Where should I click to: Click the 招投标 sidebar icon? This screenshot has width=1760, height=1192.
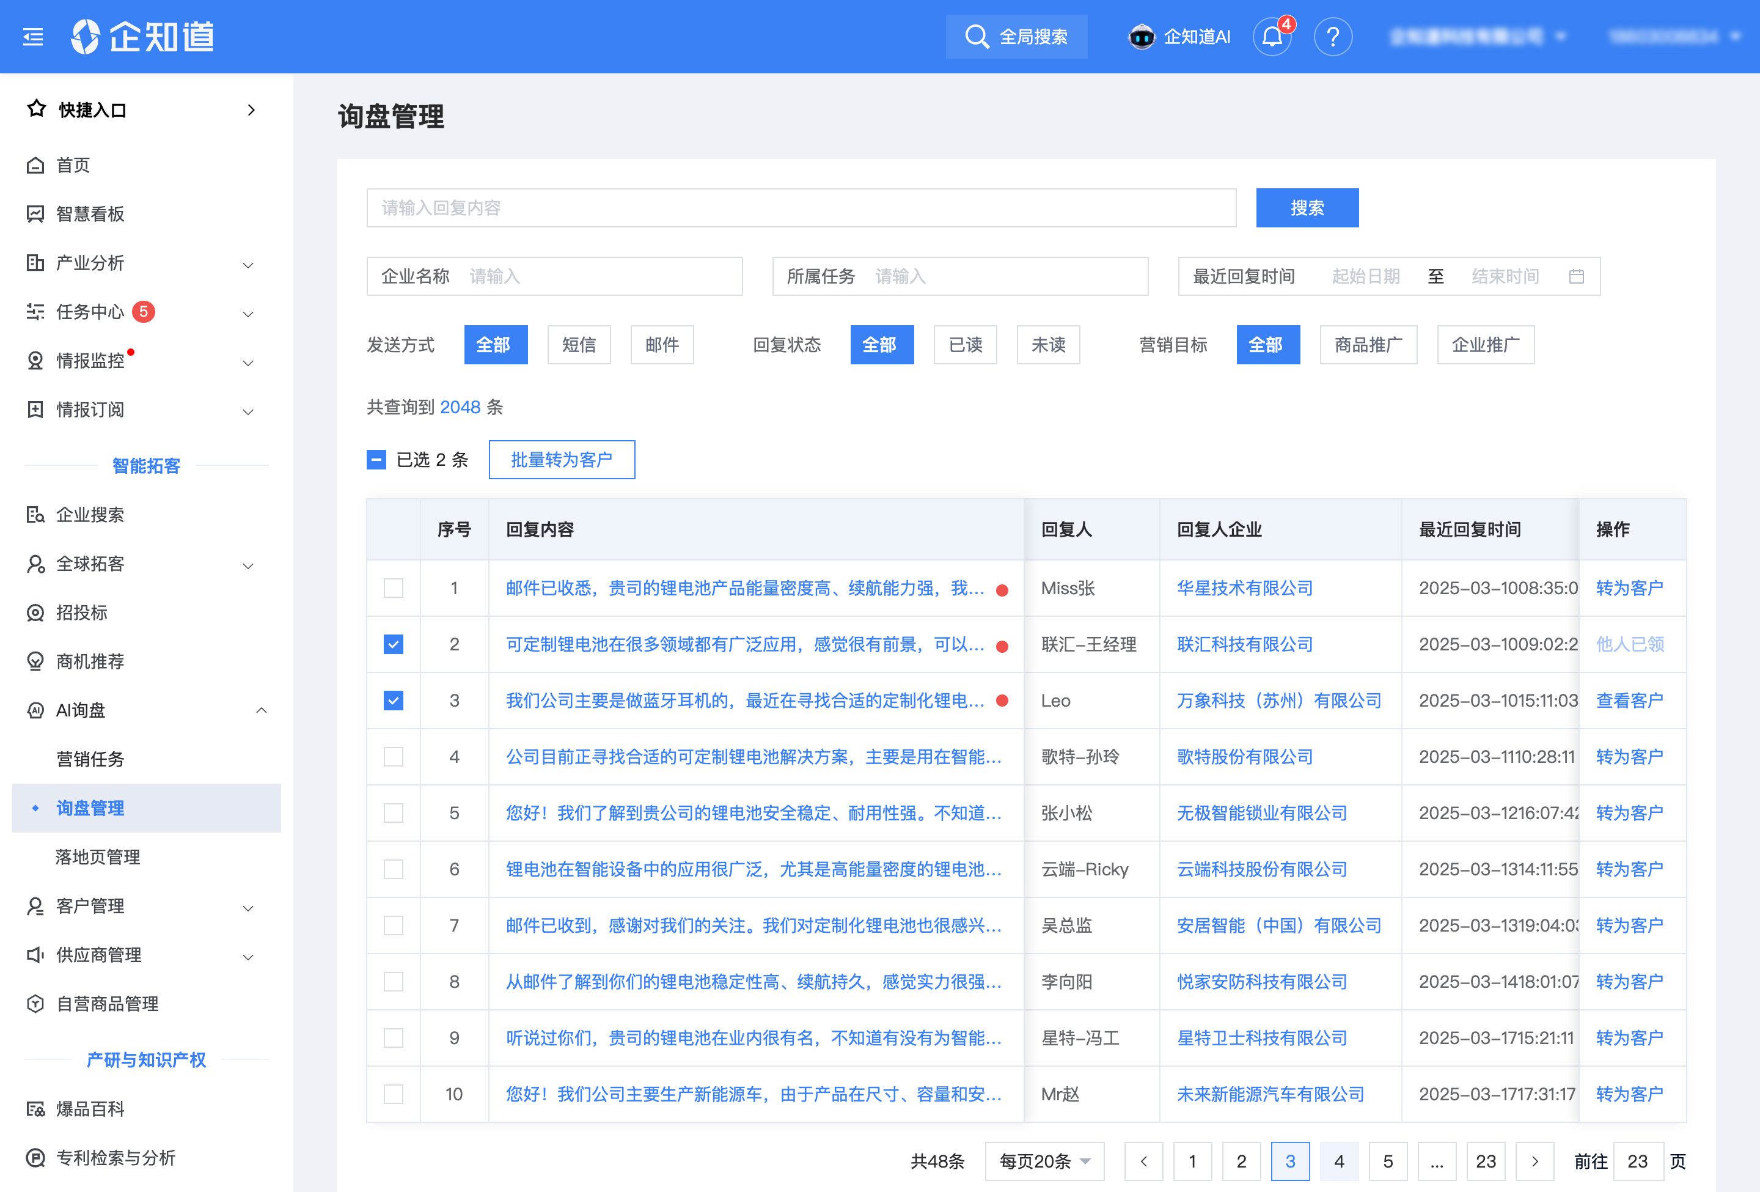[x=35, y=613]
